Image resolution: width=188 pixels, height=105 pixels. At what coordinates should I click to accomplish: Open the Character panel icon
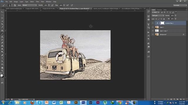coord(149,36)
